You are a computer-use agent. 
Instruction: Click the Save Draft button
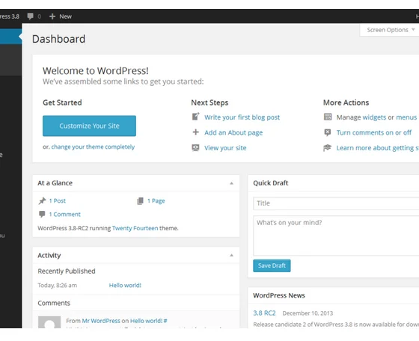pyautogui.click(x=272, y=265)
